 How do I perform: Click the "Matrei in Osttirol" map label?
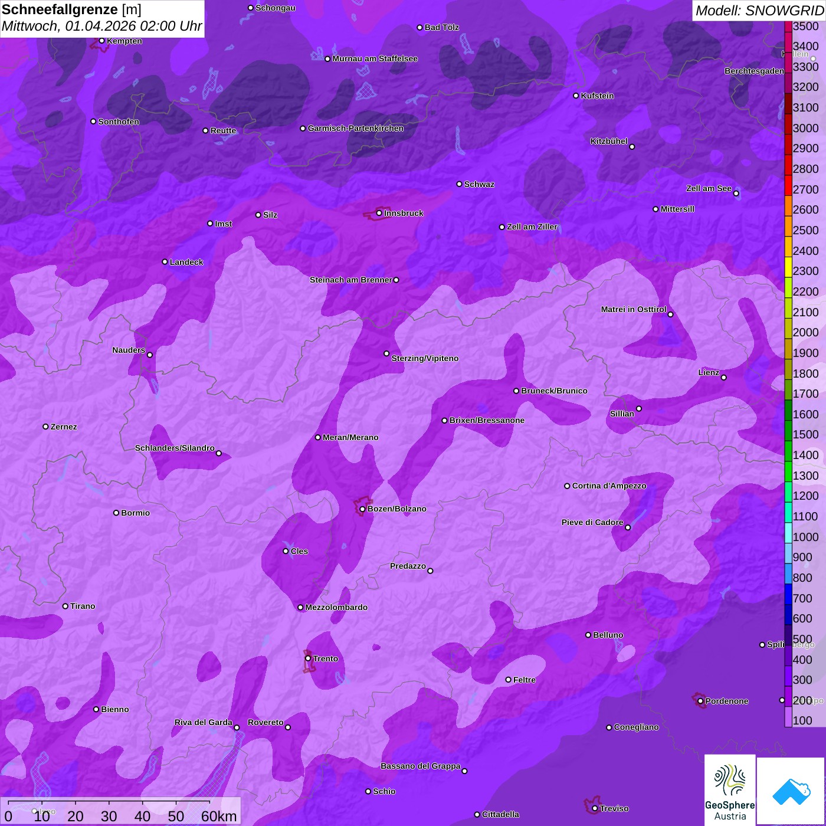tap(634, 309)
